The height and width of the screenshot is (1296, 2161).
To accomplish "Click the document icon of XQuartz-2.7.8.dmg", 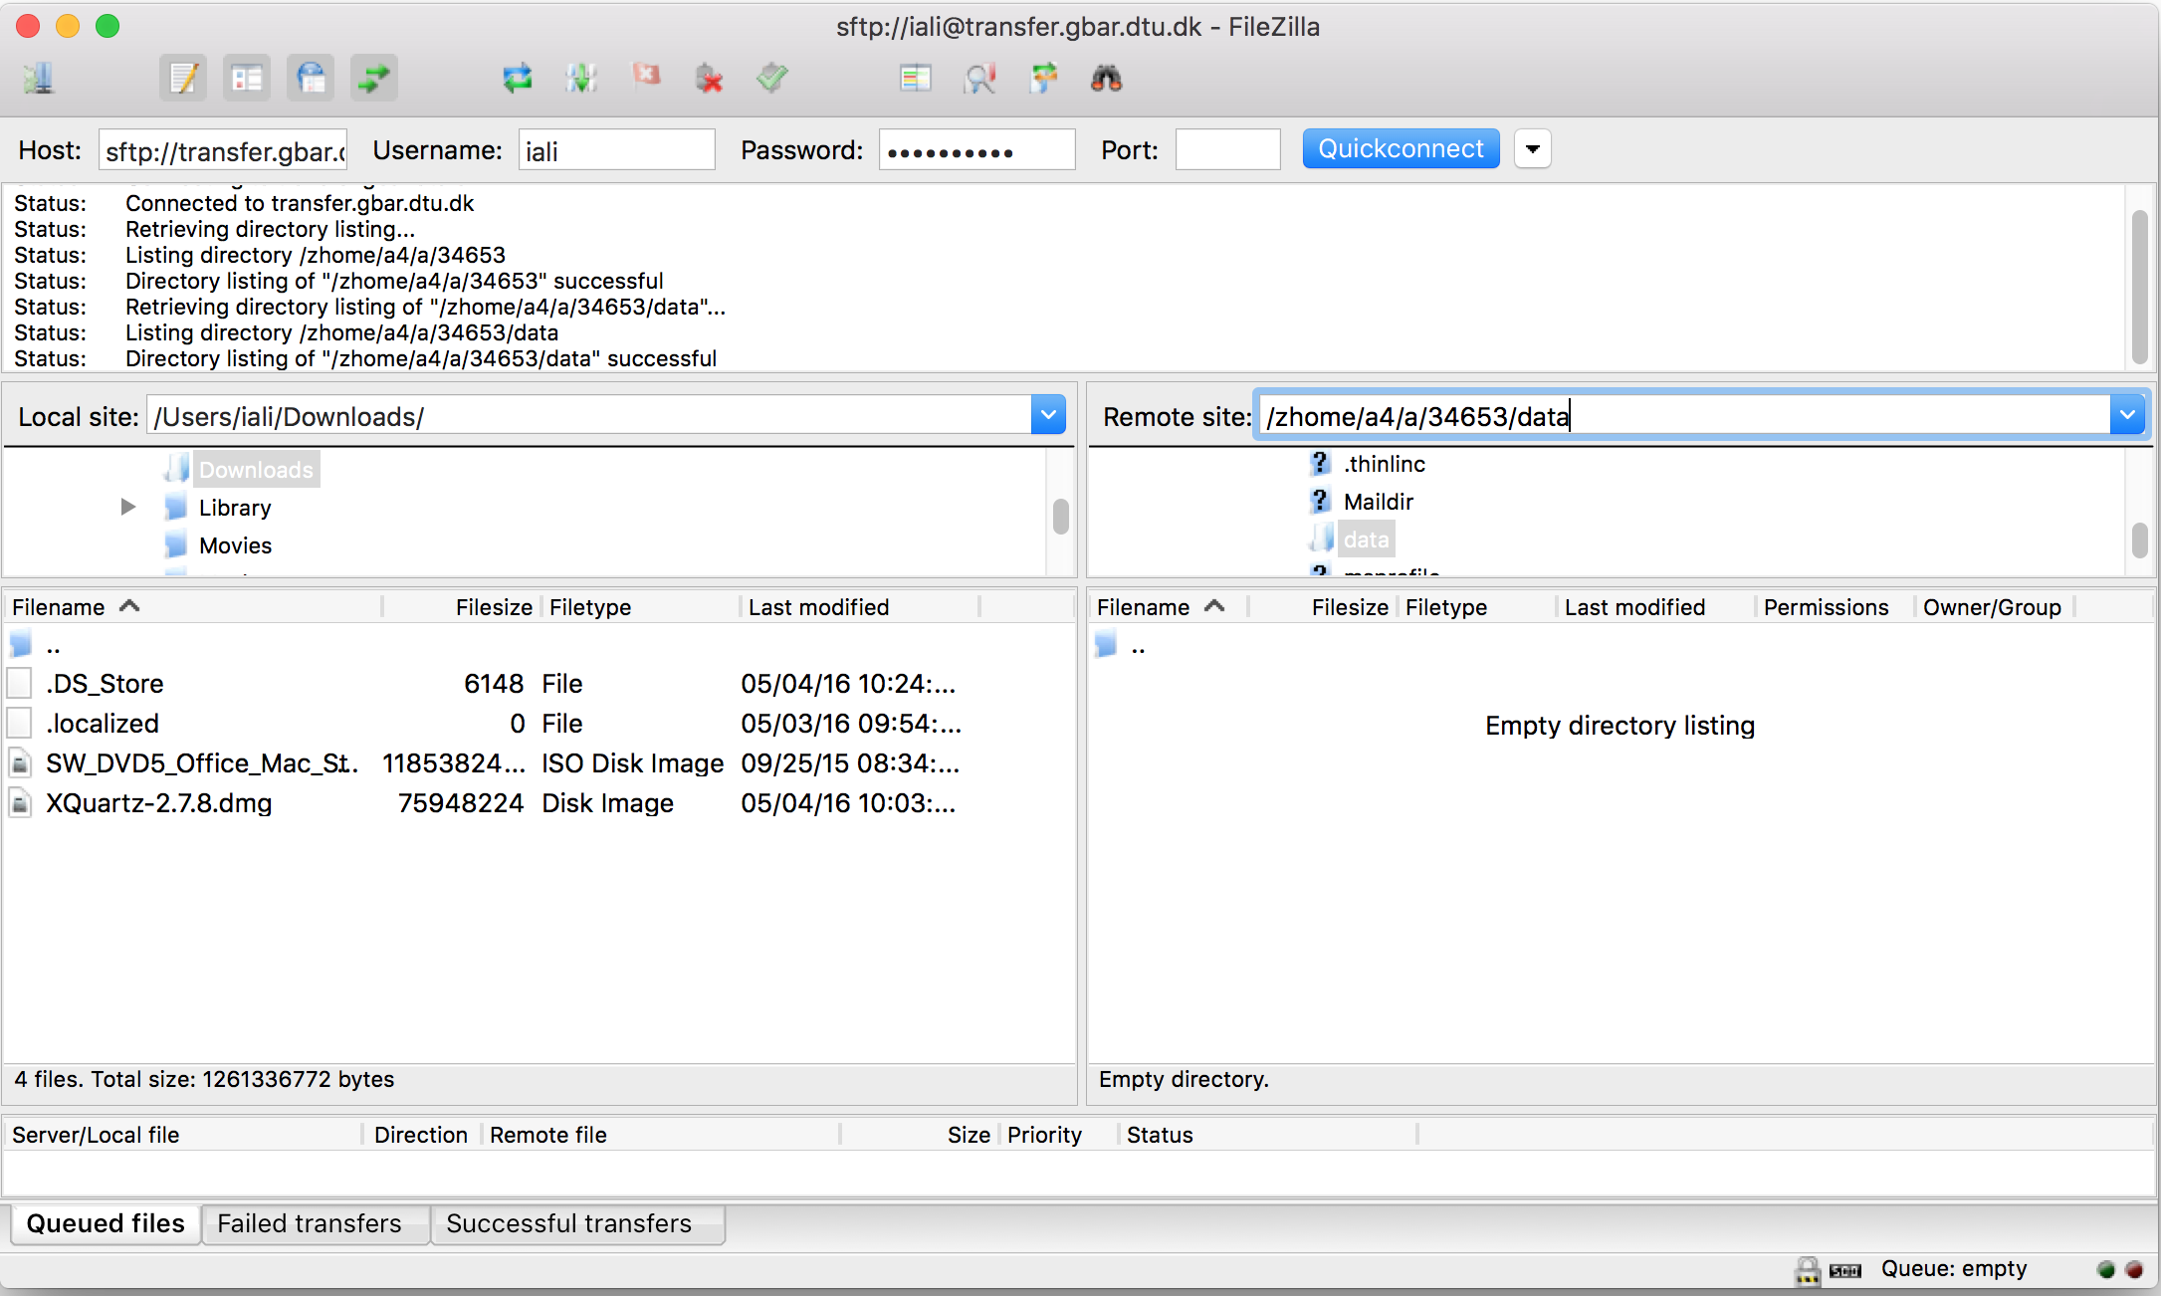I will [20, 802].
